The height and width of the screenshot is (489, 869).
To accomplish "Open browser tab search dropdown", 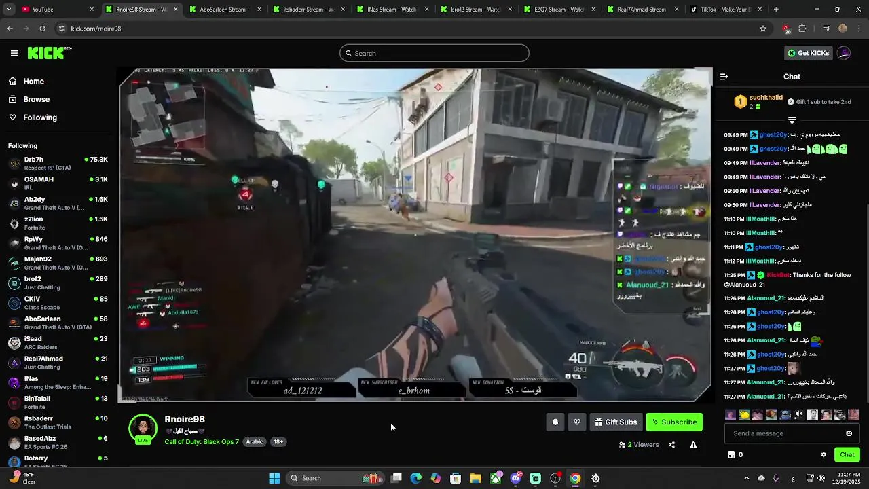I will click(x=10, y=10).
